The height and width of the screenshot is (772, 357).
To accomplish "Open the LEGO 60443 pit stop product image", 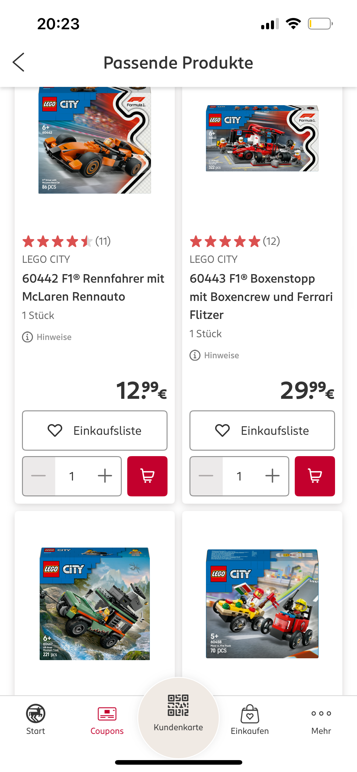I will (262, 138).
